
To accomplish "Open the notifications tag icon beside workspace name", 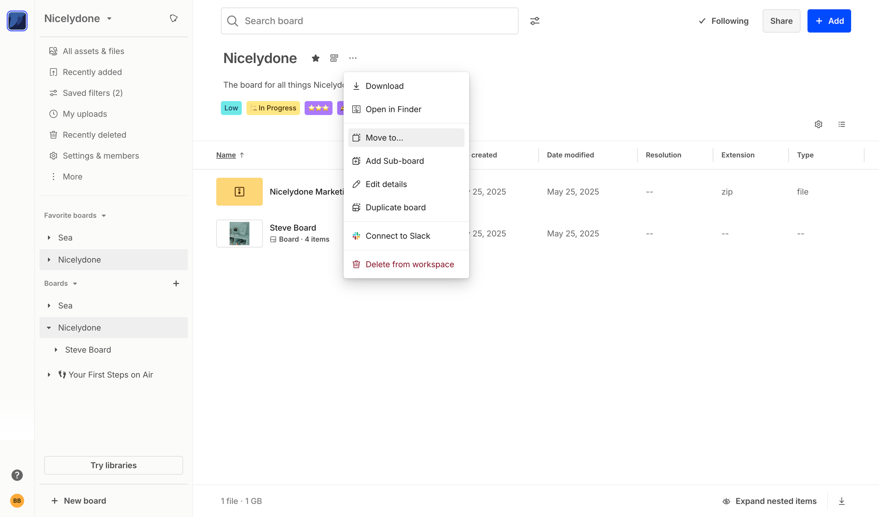I will [x=174, y=18].
